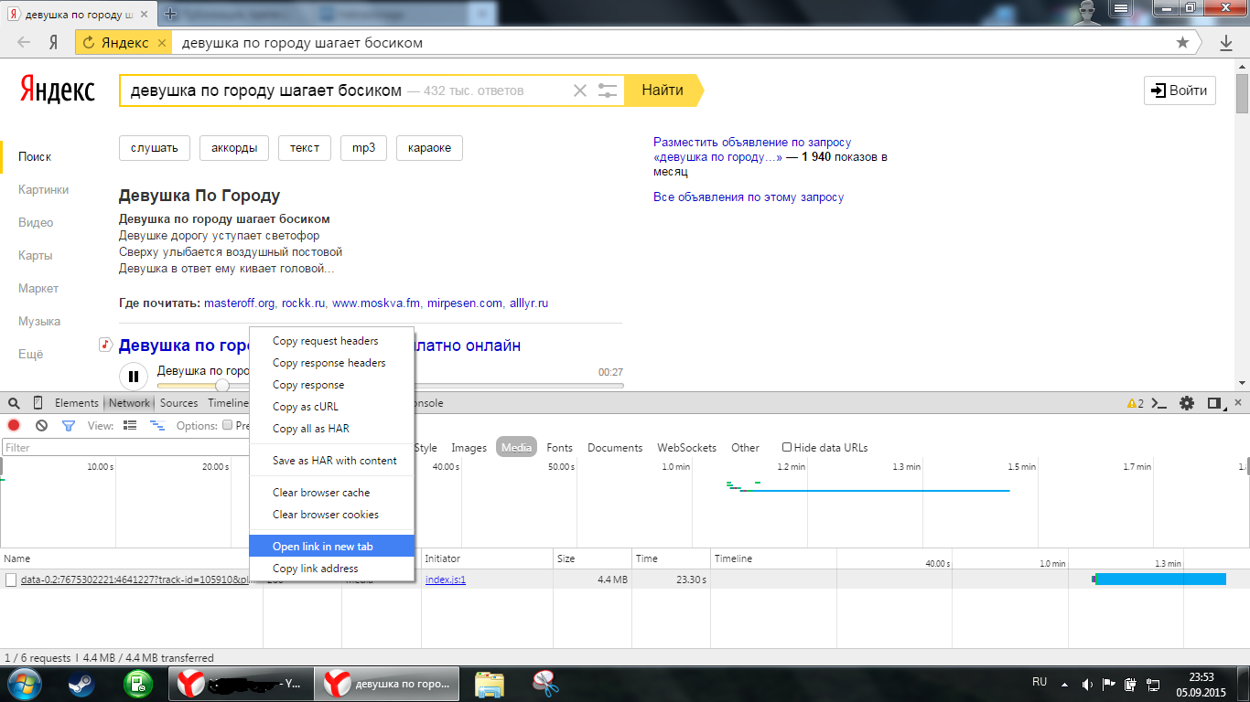Open Картинки in Yandex sidebar
Viewport: 1250px width, 702px height.
pyautogui.click(x=43, y=190)
